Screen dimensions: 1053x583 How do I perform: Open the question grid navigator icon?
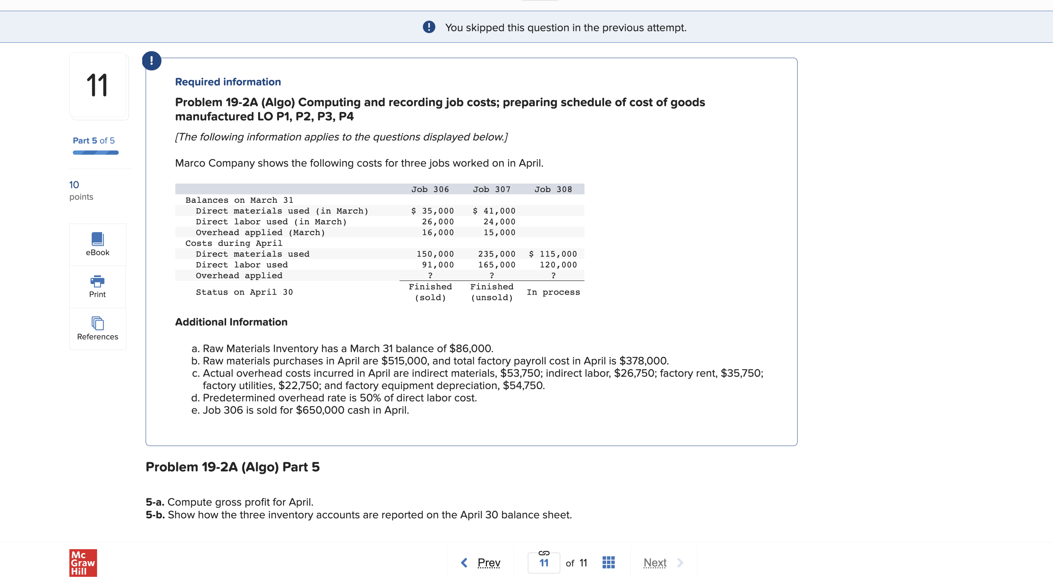(608, 563)
